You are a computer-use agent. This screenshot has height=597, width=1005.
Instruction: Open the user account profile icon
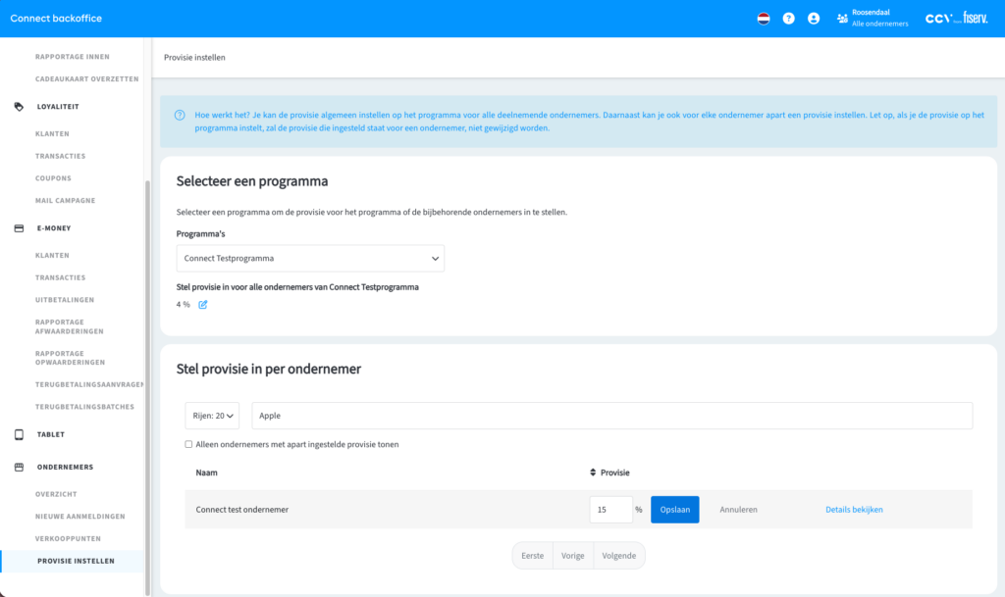(813, 19)
